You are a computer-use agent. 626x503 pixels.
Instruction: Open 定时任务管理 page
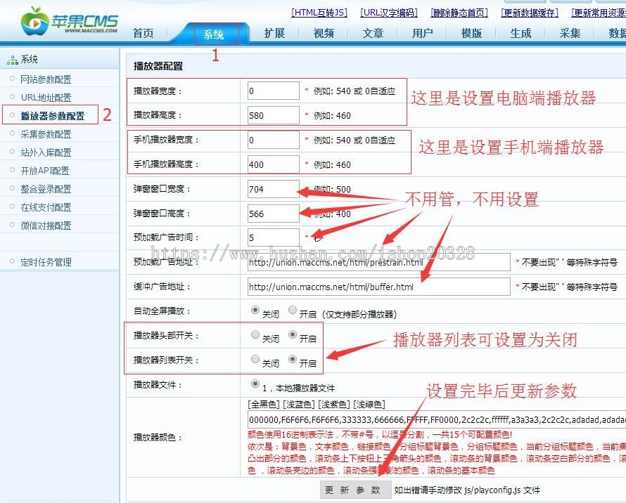(44, 261)
